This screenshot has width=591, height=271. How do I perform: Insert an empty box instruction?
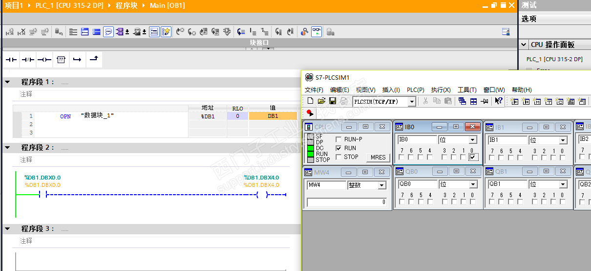pos(61,60)
